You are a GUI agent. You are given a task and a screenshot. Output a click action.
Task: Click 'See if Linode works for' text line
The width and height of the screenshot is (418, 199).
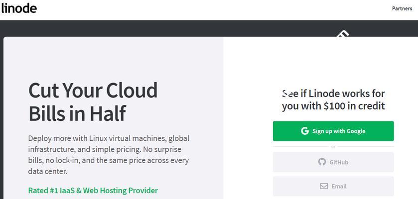tap(333, 94)
